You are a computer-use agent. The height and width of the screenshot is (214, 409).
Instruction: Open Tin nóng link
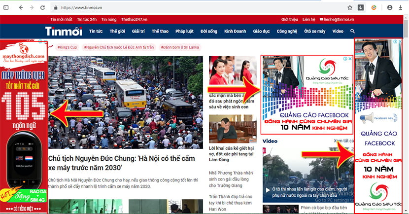(x=109, y=19)
